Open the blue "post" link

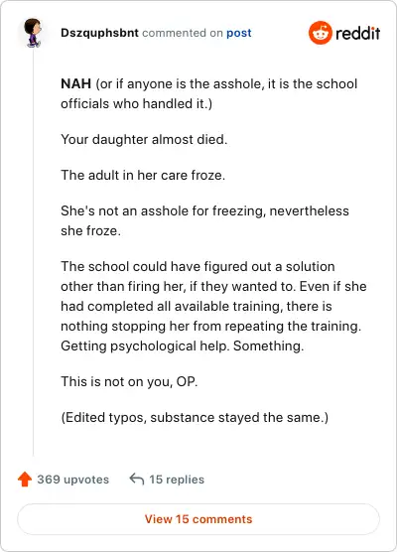pyautogui.click(x=238, y=33)
